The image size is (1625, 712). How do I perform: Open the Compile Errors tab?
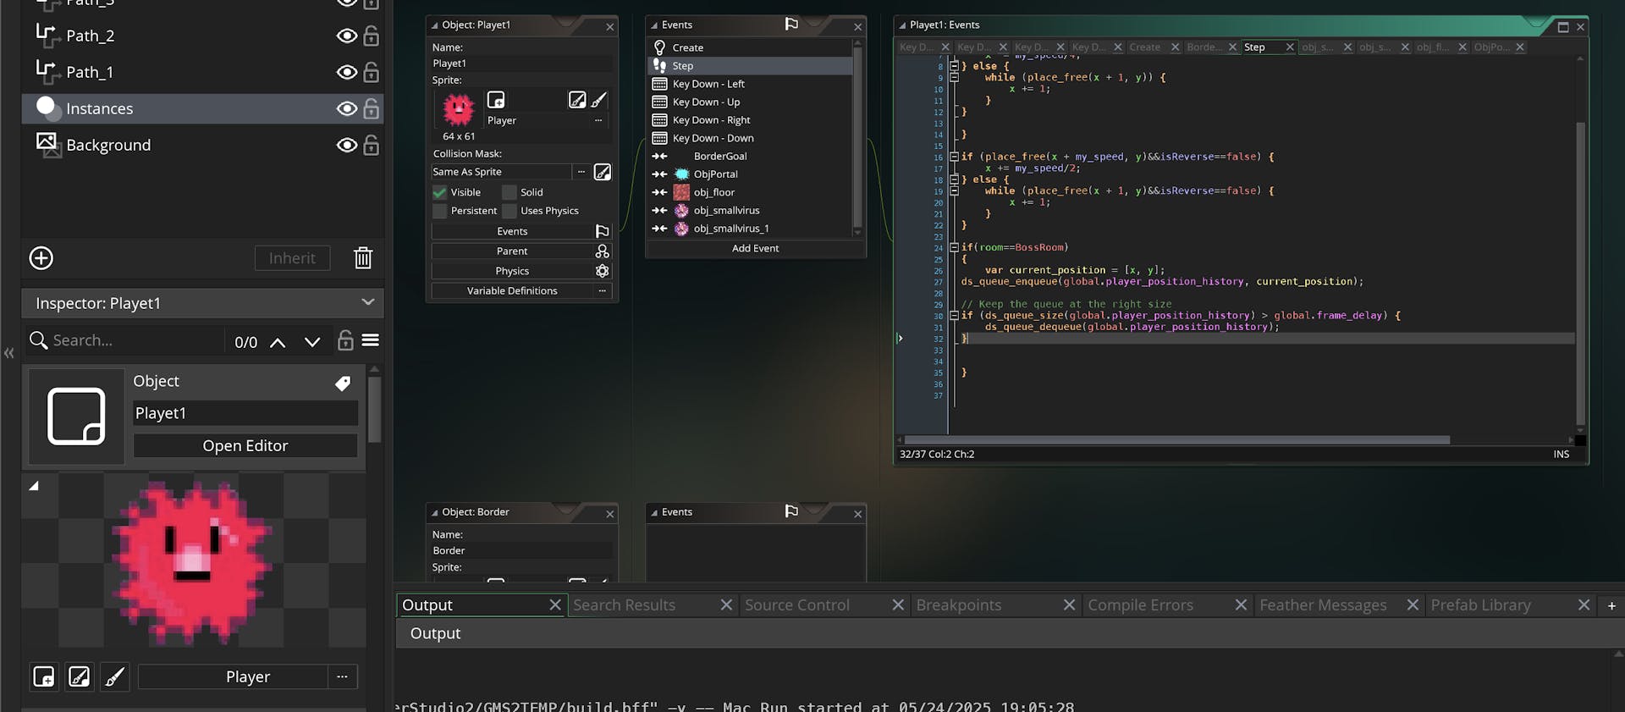[x=1141, y=605]
